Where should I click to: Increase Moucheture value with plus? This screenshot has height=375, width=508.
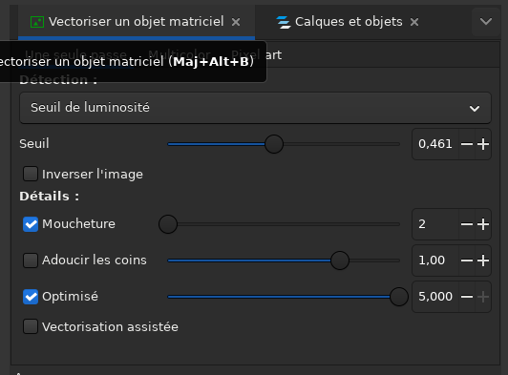[483, 224]
